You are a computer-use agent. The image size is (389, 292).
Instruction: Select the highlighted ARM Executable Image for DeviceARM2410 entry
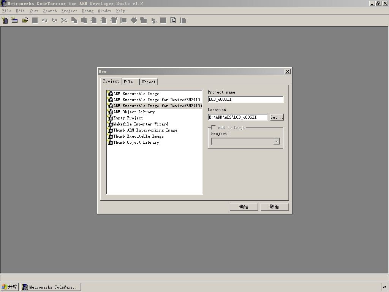(x=154, y=106)
